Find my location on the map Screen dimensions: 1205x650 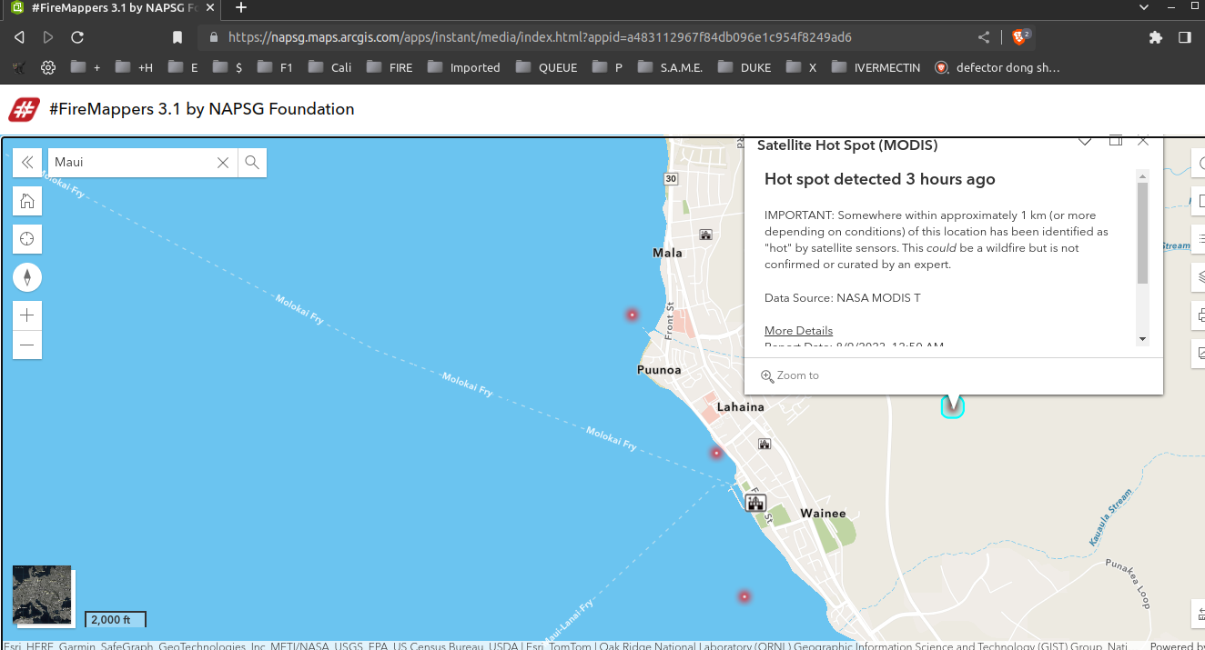coord(27,239)
